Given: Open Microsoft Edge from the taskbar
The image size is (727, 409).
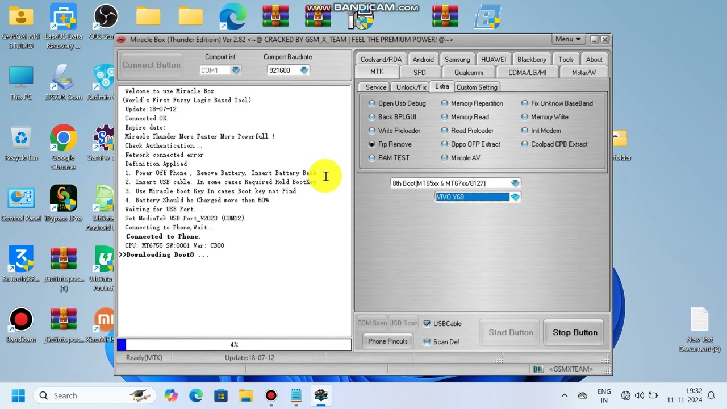Looking at the screenshot, I should click(196, 395).
